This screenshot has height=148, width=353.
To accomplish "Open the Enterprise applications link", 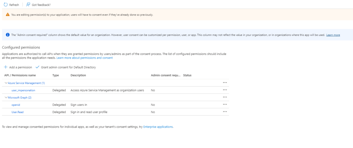I will pyautogui.click(x=158, y=127).
